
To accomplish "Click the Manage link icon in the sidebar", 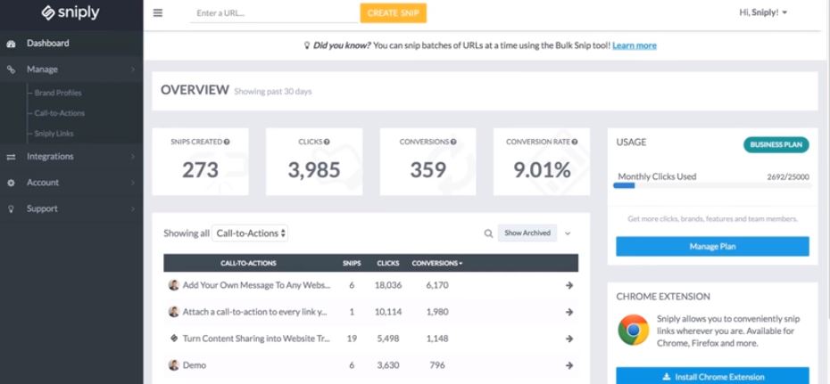I will [x=11, y=69].
